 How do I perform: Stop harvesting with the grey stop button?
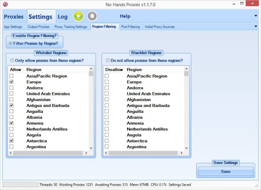[x=92, y=16]
